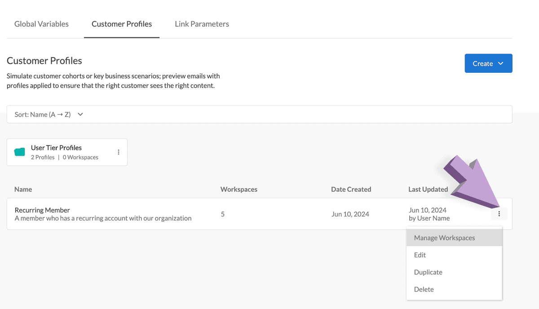Click the Name column header
The width and height of the screenshot is (539, 309).
[23, 190]
